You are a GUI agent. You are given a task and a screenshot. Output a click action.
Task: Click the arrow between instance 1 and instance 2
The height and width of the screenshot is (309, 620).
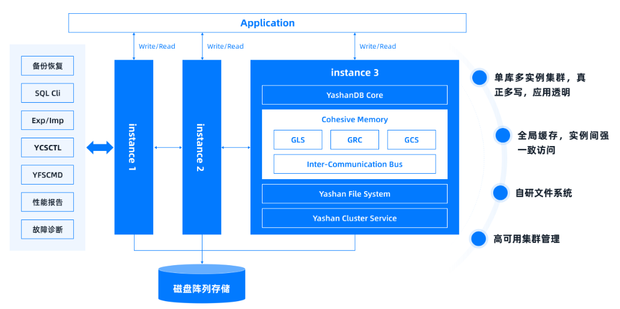point(168,147)
